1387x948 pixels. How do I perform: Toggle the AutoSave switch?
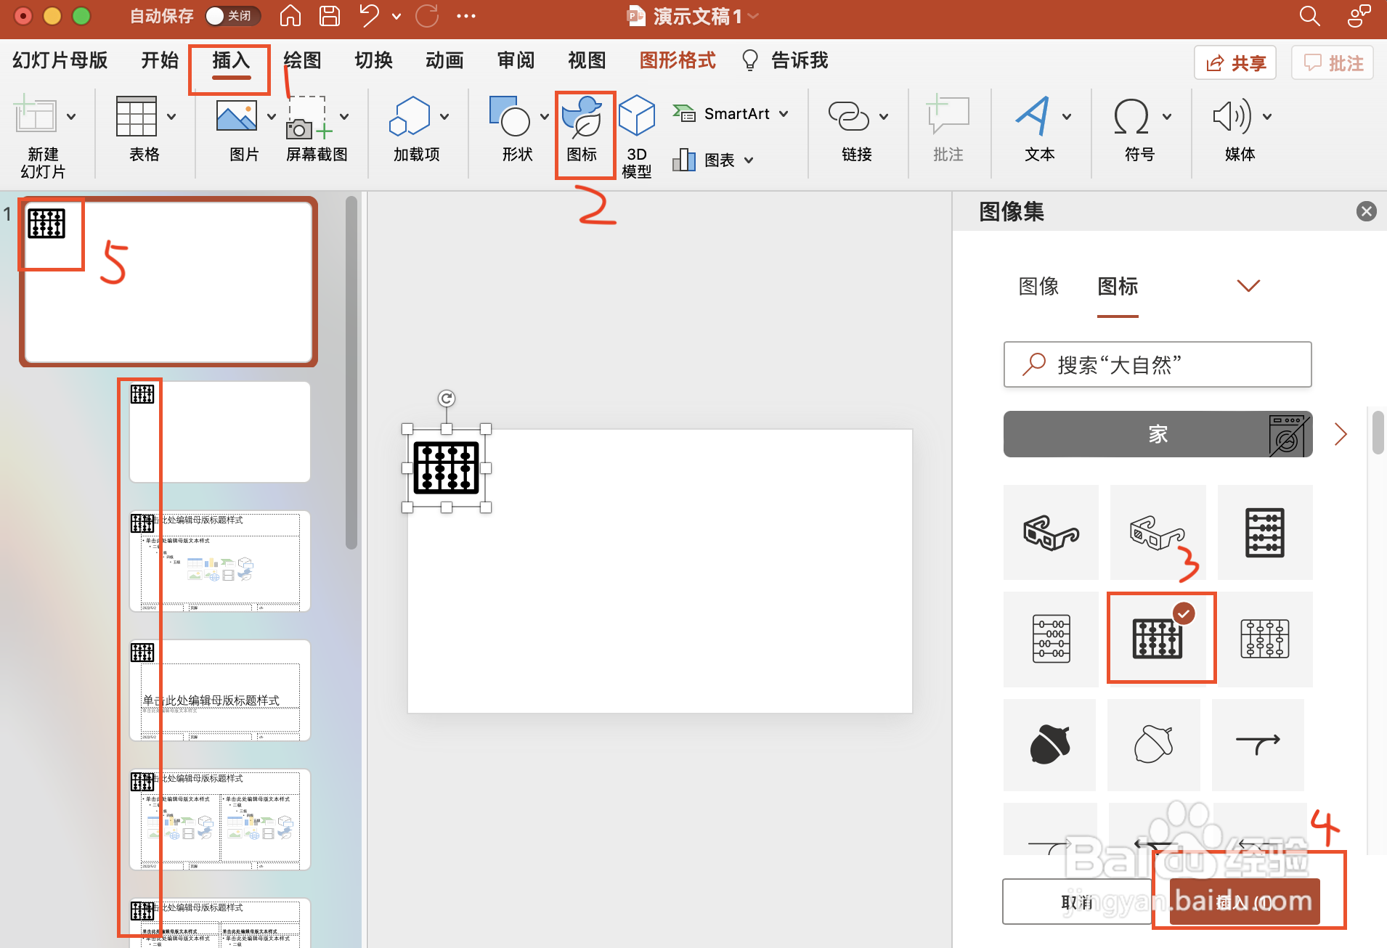coord(232,16)
